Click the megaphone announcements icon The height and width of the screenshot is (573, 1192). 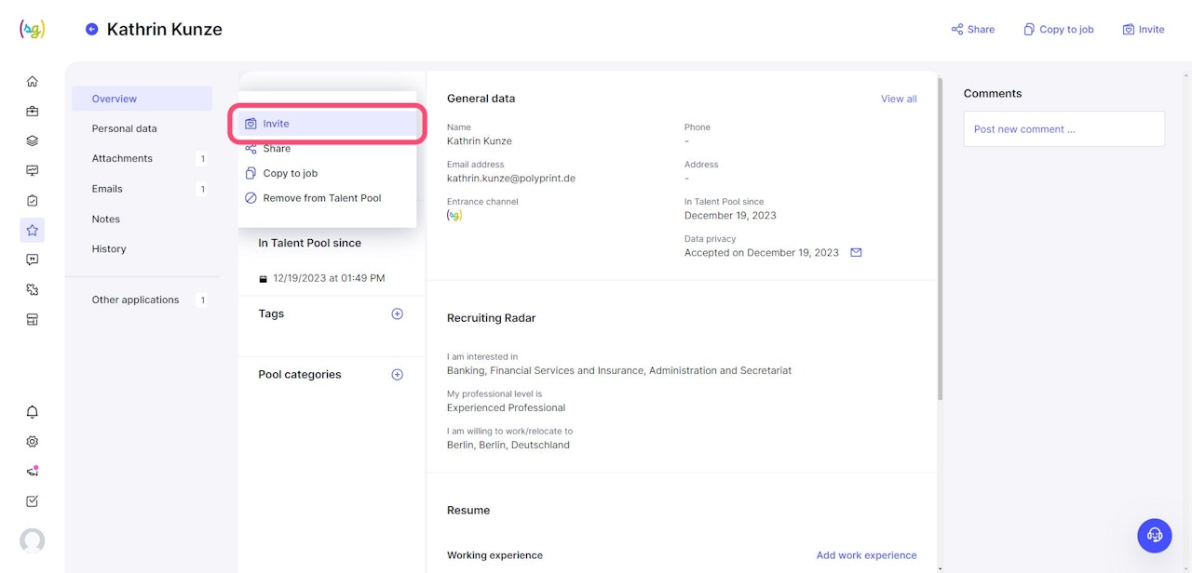[x=33, y=472]
